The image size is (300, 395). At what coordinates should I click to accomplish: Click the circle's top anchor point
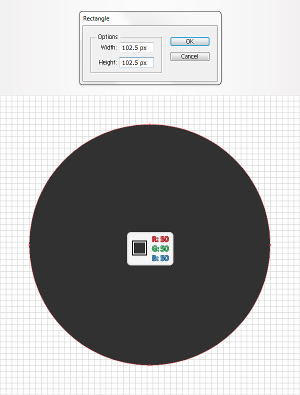click(149, 124)
